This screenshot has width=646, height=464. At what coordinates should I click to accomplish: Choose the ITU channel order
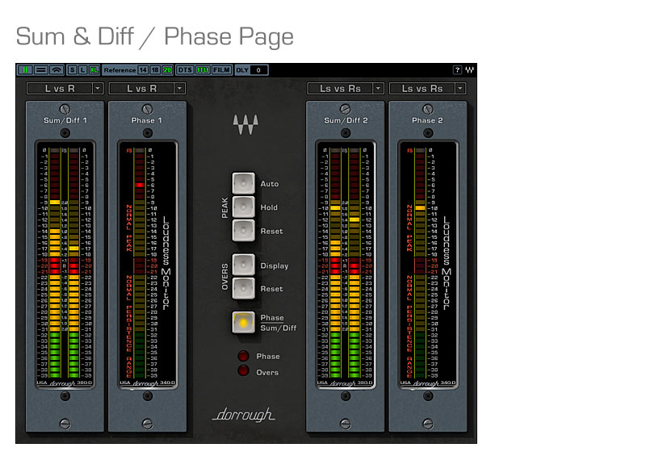(x=203, y=70)
